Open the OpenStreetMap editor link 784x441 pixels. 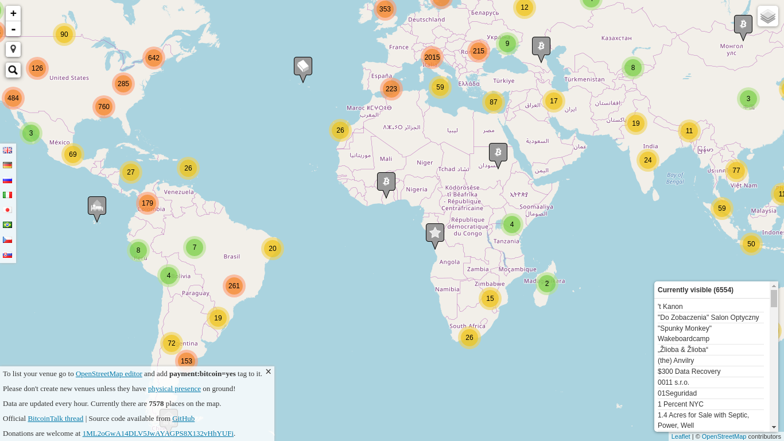[108, 374]
